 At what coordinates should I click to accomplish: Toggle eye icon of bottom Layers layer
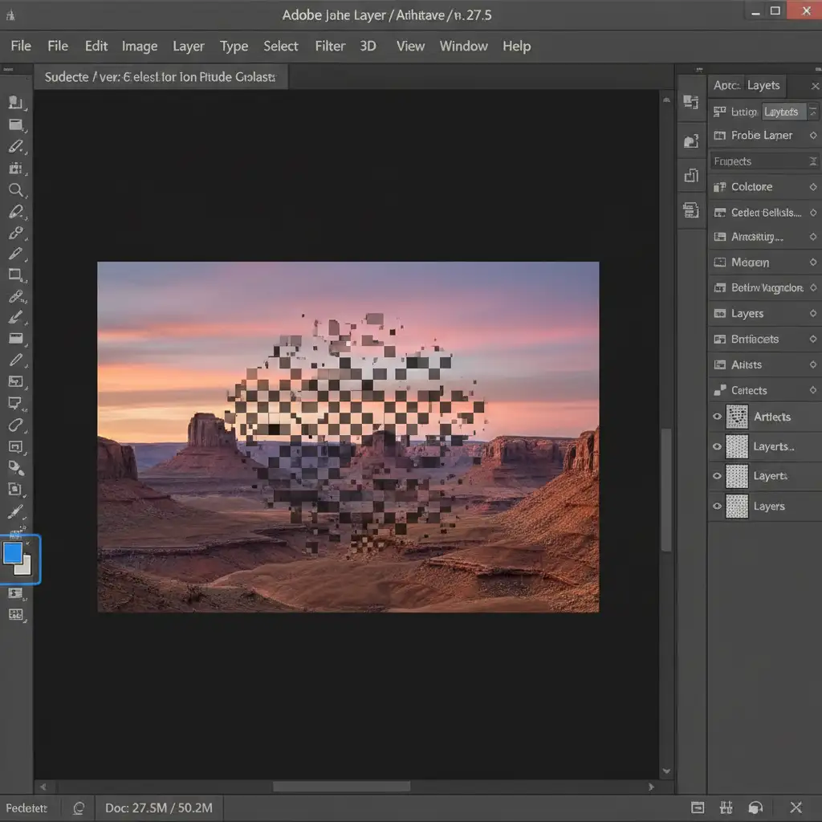click(717, 507)
